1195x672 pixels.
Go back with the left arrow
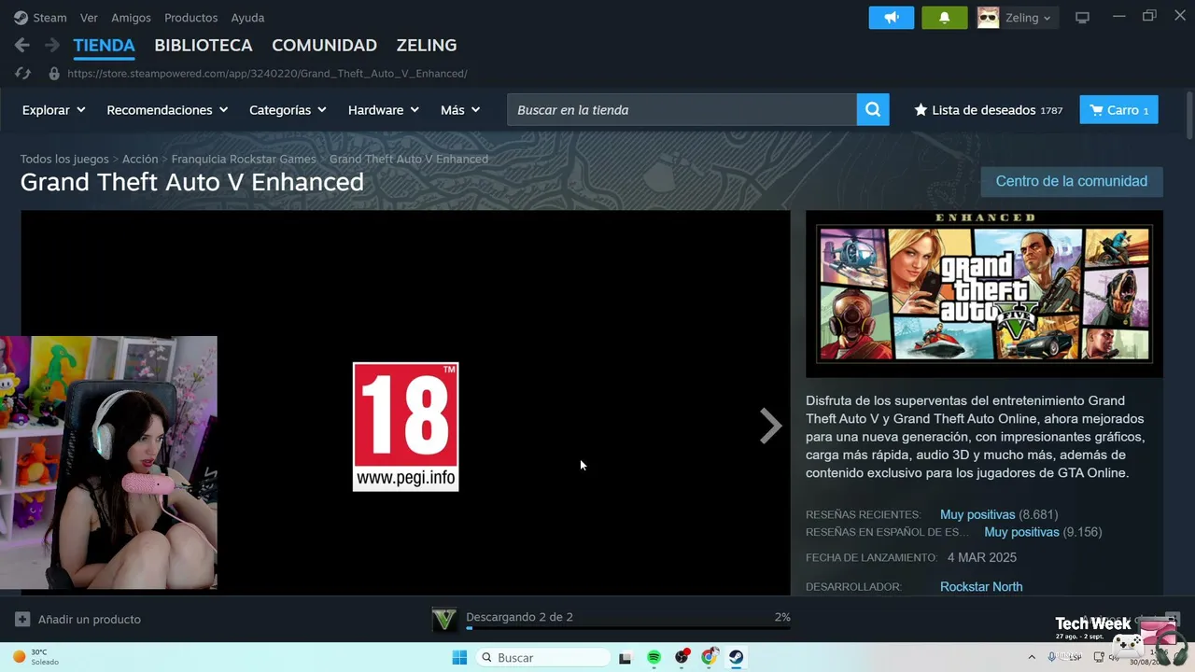[x=22, y=45]
